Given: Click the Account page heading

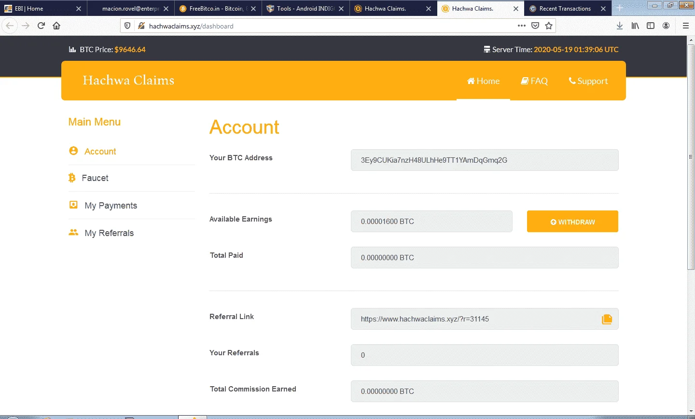Looking at the screenshot, I should tap(244, 127).
